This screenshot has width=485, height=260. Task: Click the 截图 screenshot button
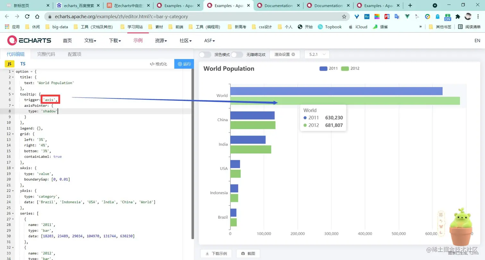248,253
